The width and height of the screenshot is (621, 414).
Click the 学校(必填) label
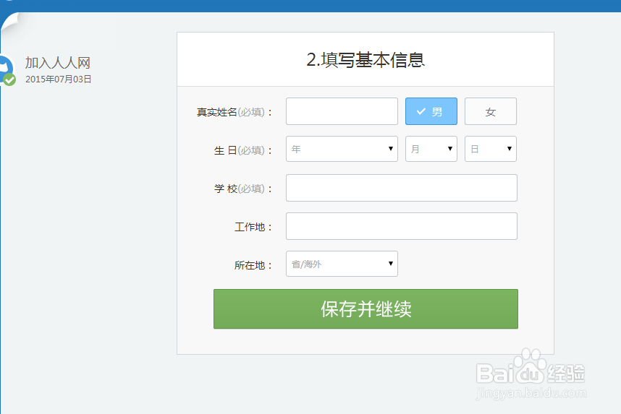pyautogui.click(x=242, y=189)
